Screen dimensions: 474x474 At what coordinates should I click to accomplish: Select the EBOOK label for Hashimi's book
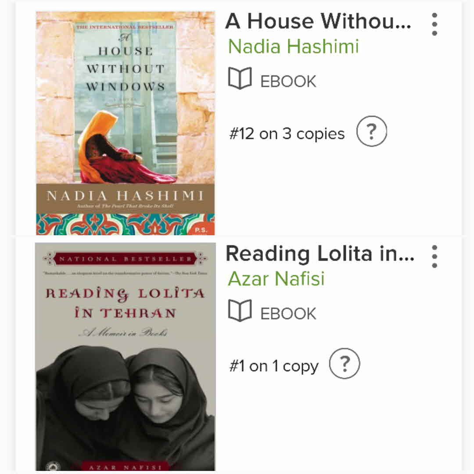tap(288, 82)
